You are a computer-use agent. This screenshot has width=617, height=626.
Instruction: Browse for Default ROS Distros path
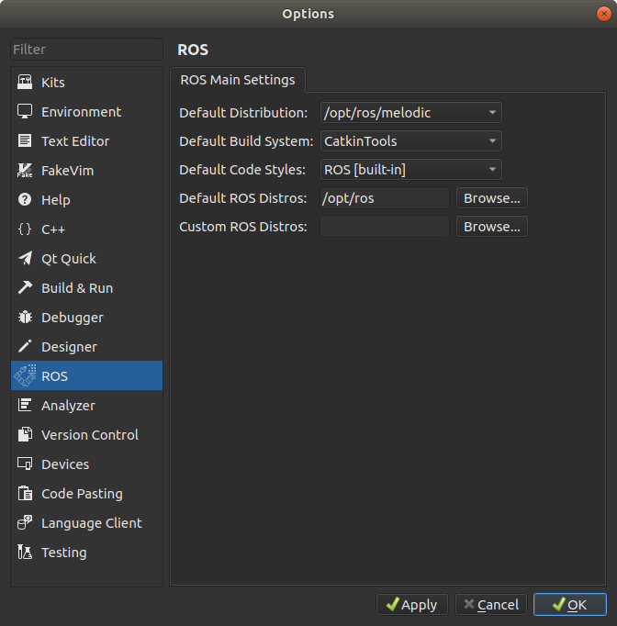point(492,198)
